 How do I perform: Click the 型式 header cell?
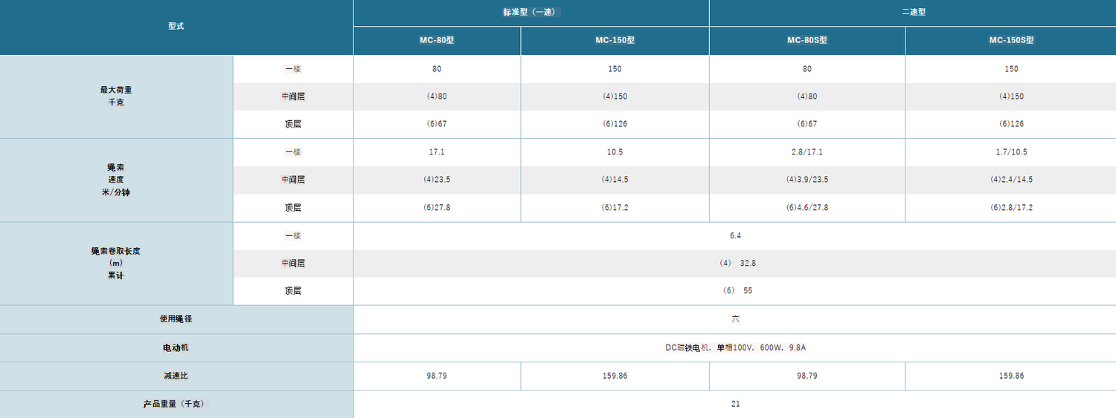[176, 27]
